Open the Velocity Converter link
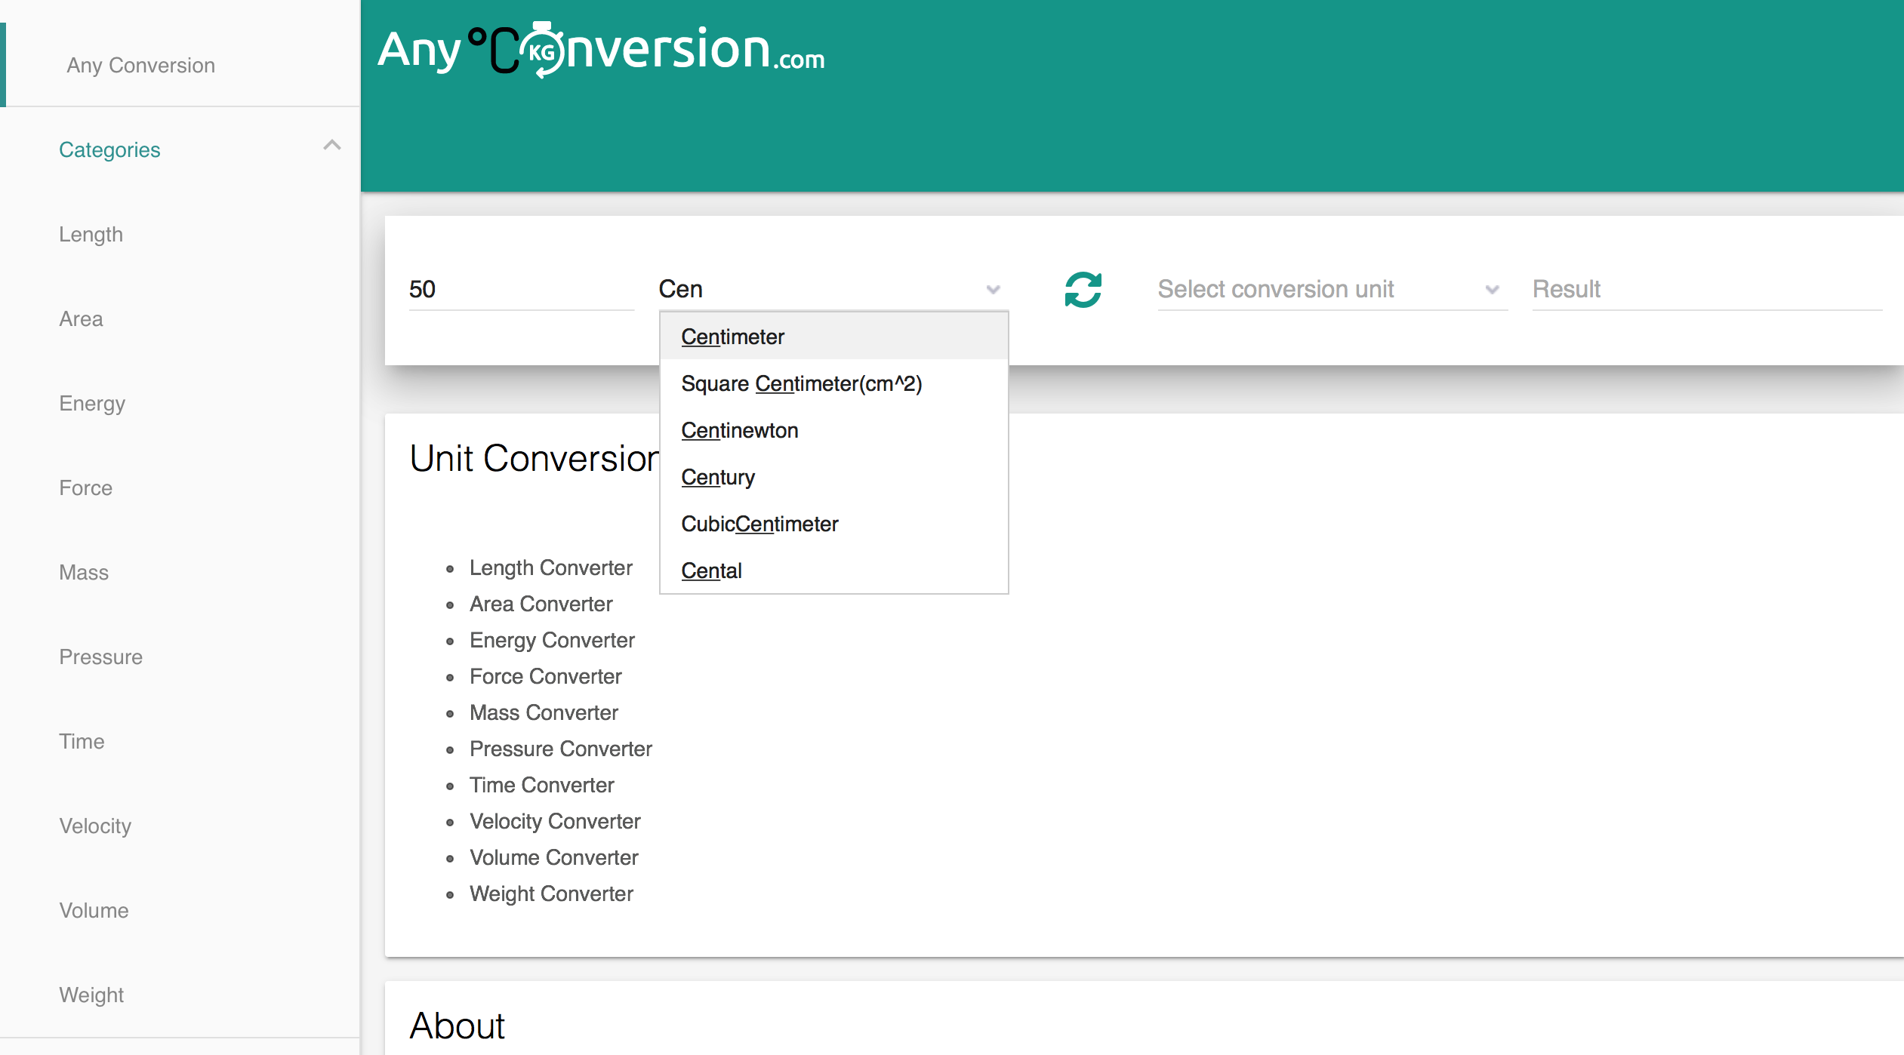This screenshot has width=1904, height=1055. click(554, 821)
